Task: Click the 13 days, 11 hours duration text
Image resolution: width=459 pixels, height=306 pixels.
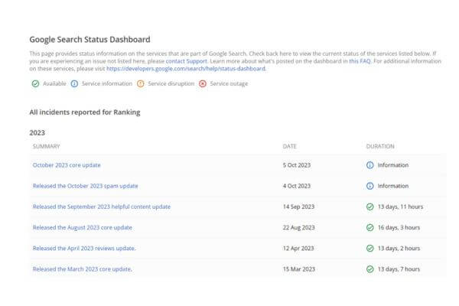Action: tap(400, 207)
